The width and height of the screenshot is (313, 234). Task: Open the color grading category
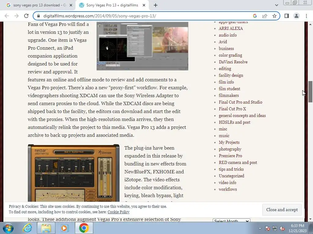230,55
